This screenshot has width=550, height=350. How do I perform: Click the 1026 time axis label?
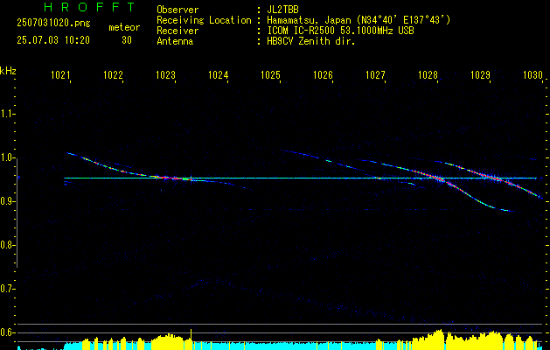click(323, 75)
